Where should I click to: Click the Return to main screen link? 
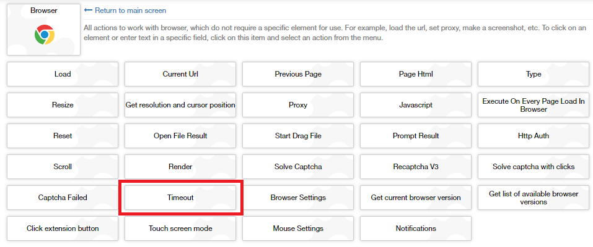click(x=130, y=10)
